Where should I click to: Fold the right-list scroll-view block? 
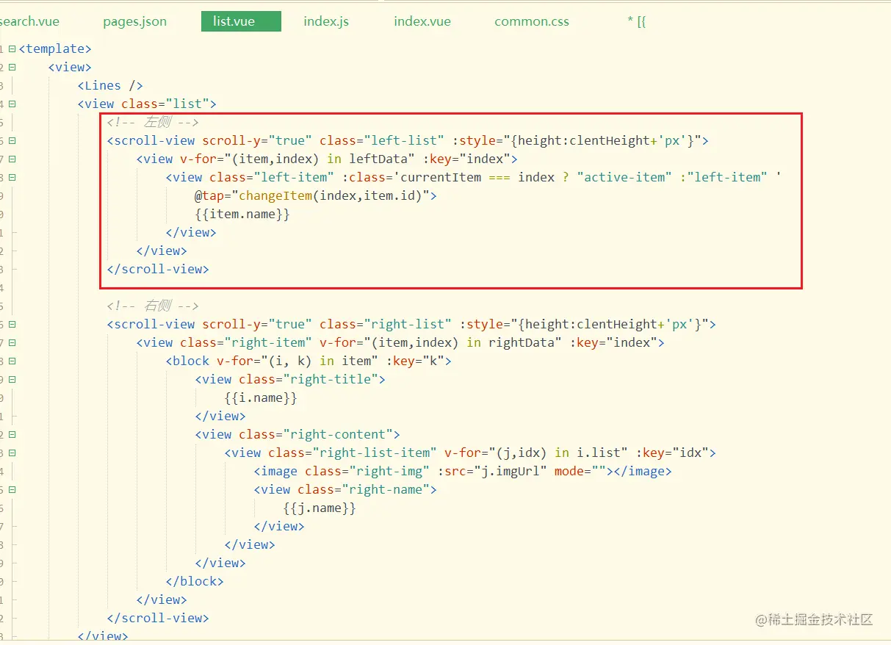coord(12,324)
